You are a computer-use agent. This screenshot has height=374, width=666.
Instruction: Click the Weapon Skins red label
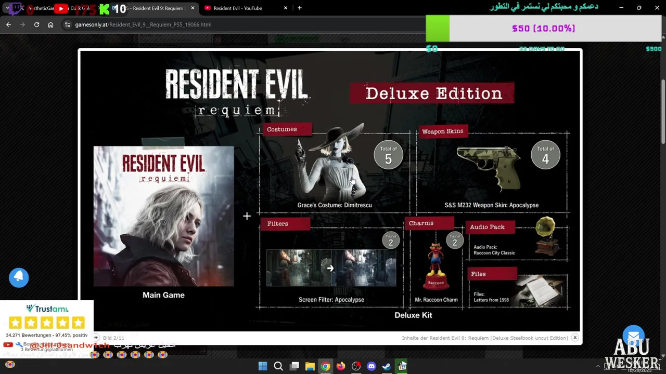click(x=444, y=131)
